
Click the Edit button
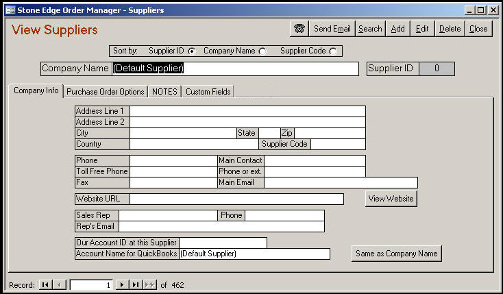click(422, 29)
